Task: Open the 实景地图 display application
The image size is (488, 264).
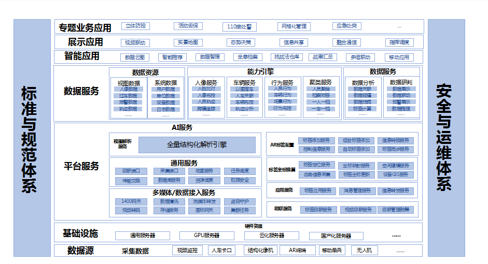Action: point(188,42)
